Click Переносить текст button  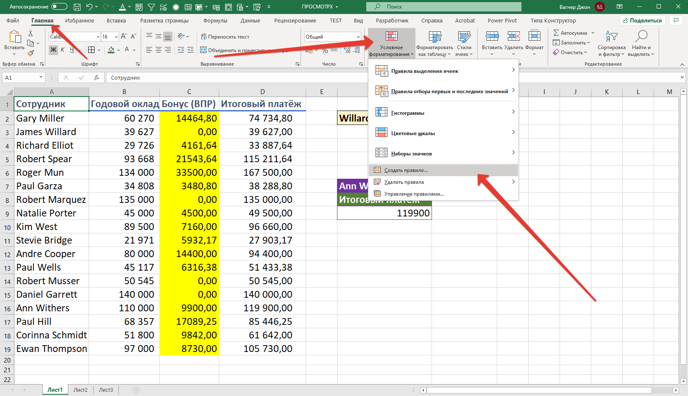click(225, 37)
